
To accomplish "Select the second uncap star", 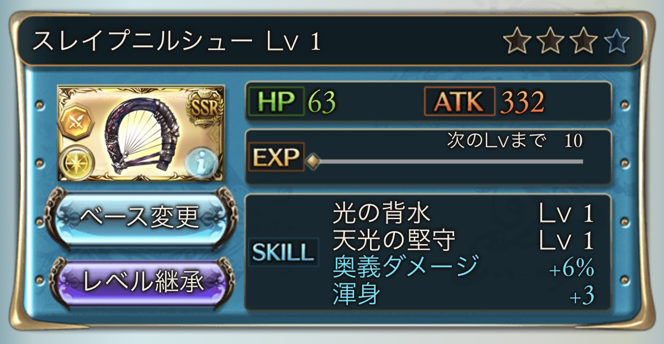I will pyautogui.click(x=550, y=41).
